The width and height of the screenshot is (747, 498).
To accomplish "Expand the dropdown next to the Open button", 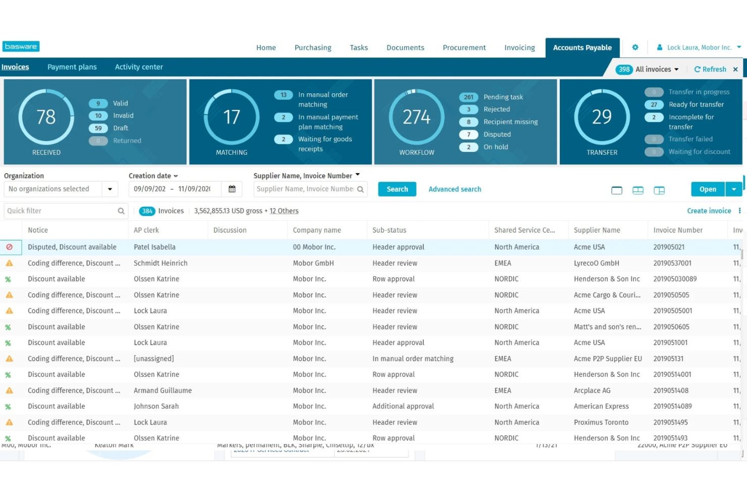I will [734, 189].
